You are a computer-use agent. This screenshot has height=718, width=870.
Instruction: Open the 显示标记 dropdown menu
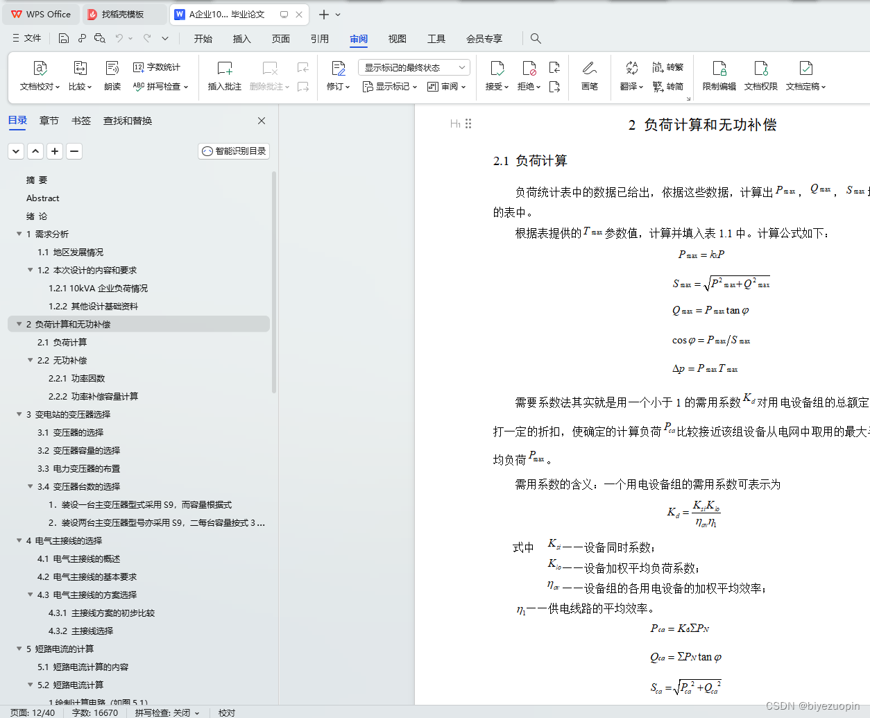(390, 87)
